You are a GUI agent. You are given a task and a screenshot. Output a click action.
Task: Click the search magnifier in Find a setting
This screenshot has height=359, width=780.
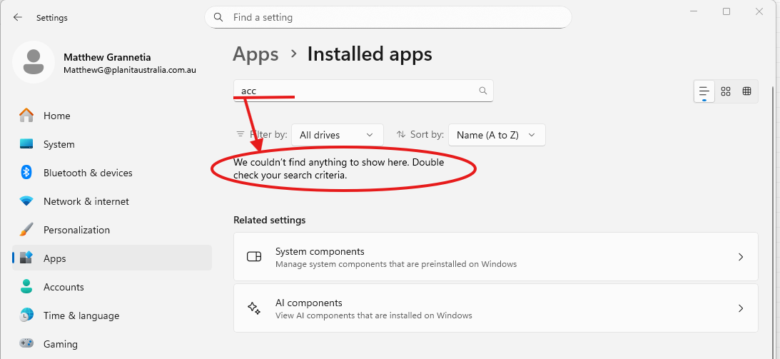click(219, 17)
